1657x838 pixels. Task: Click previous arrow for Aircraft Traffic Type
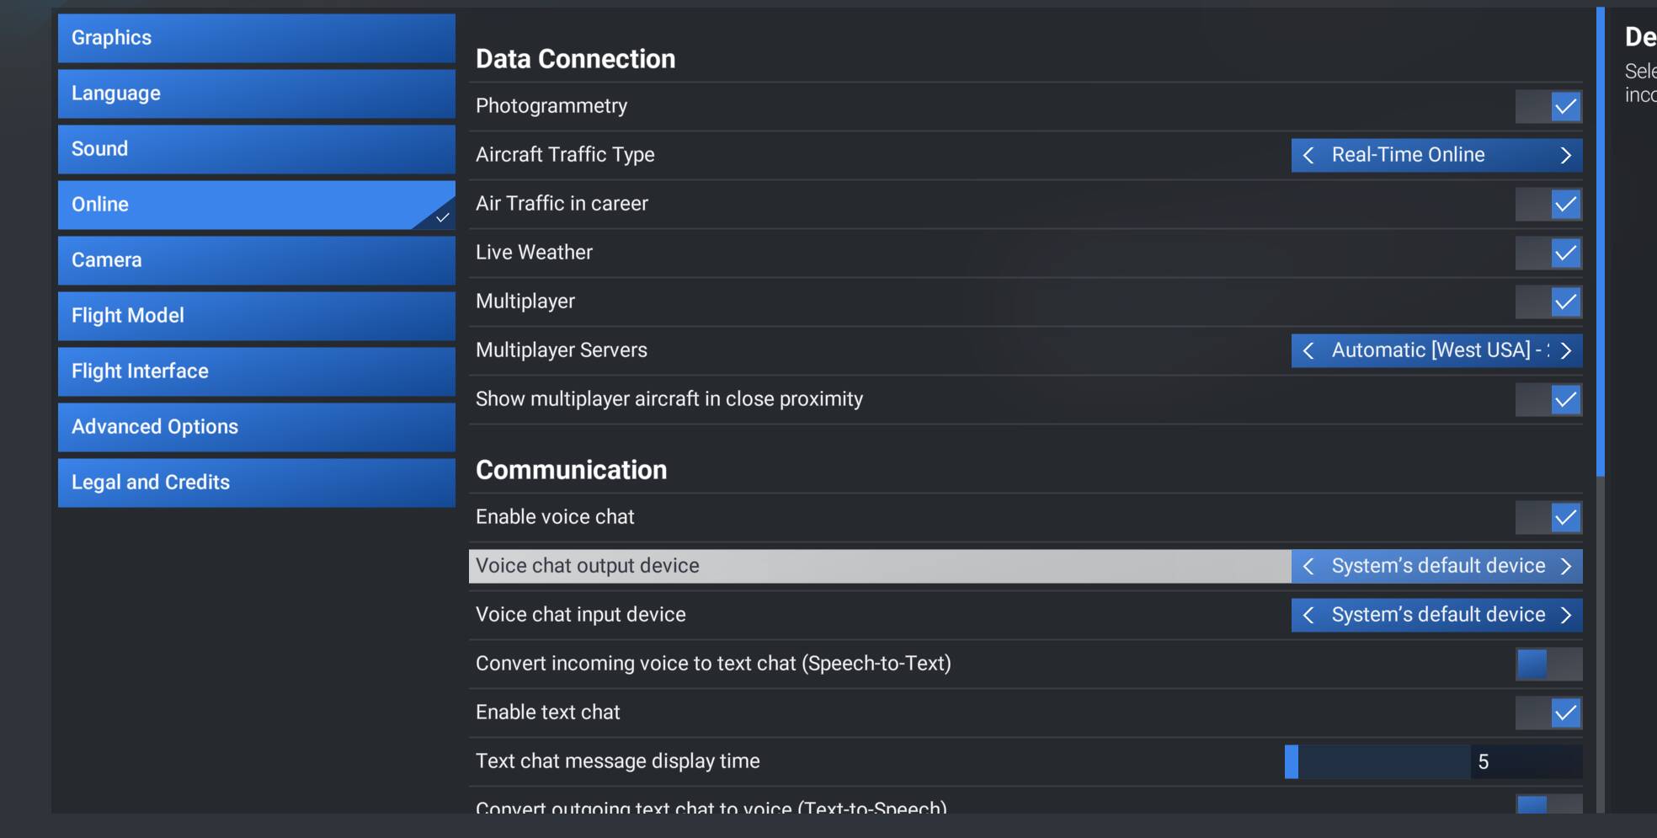click(x=1308, y=155)
